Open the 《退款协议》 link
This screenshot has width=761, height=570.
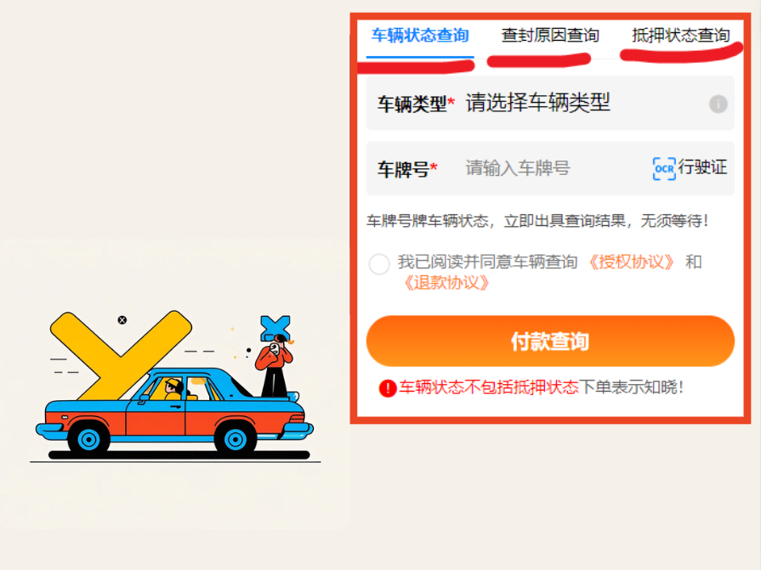pyautogui.click(x=446, y=283)
